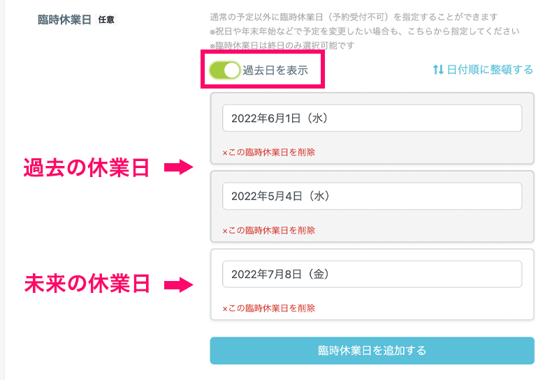Select the 2022年5月4日（水） date field
This screenshot has height=380, width=559.
click(x=372, y=197)
